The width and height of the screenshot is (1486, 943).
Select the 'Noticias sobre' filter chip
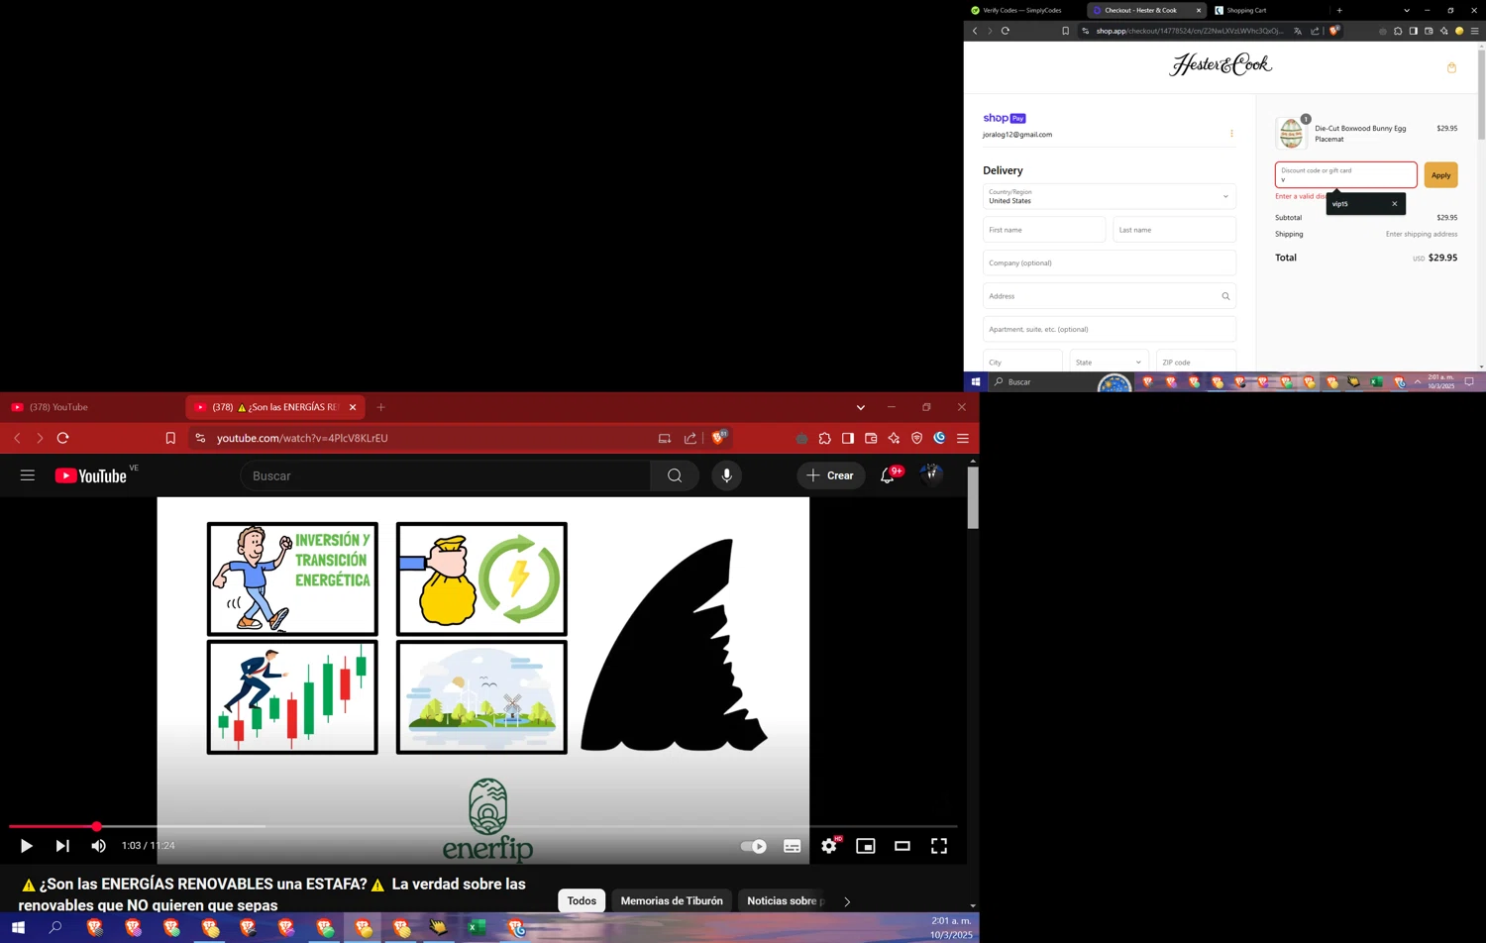[785, 900]
